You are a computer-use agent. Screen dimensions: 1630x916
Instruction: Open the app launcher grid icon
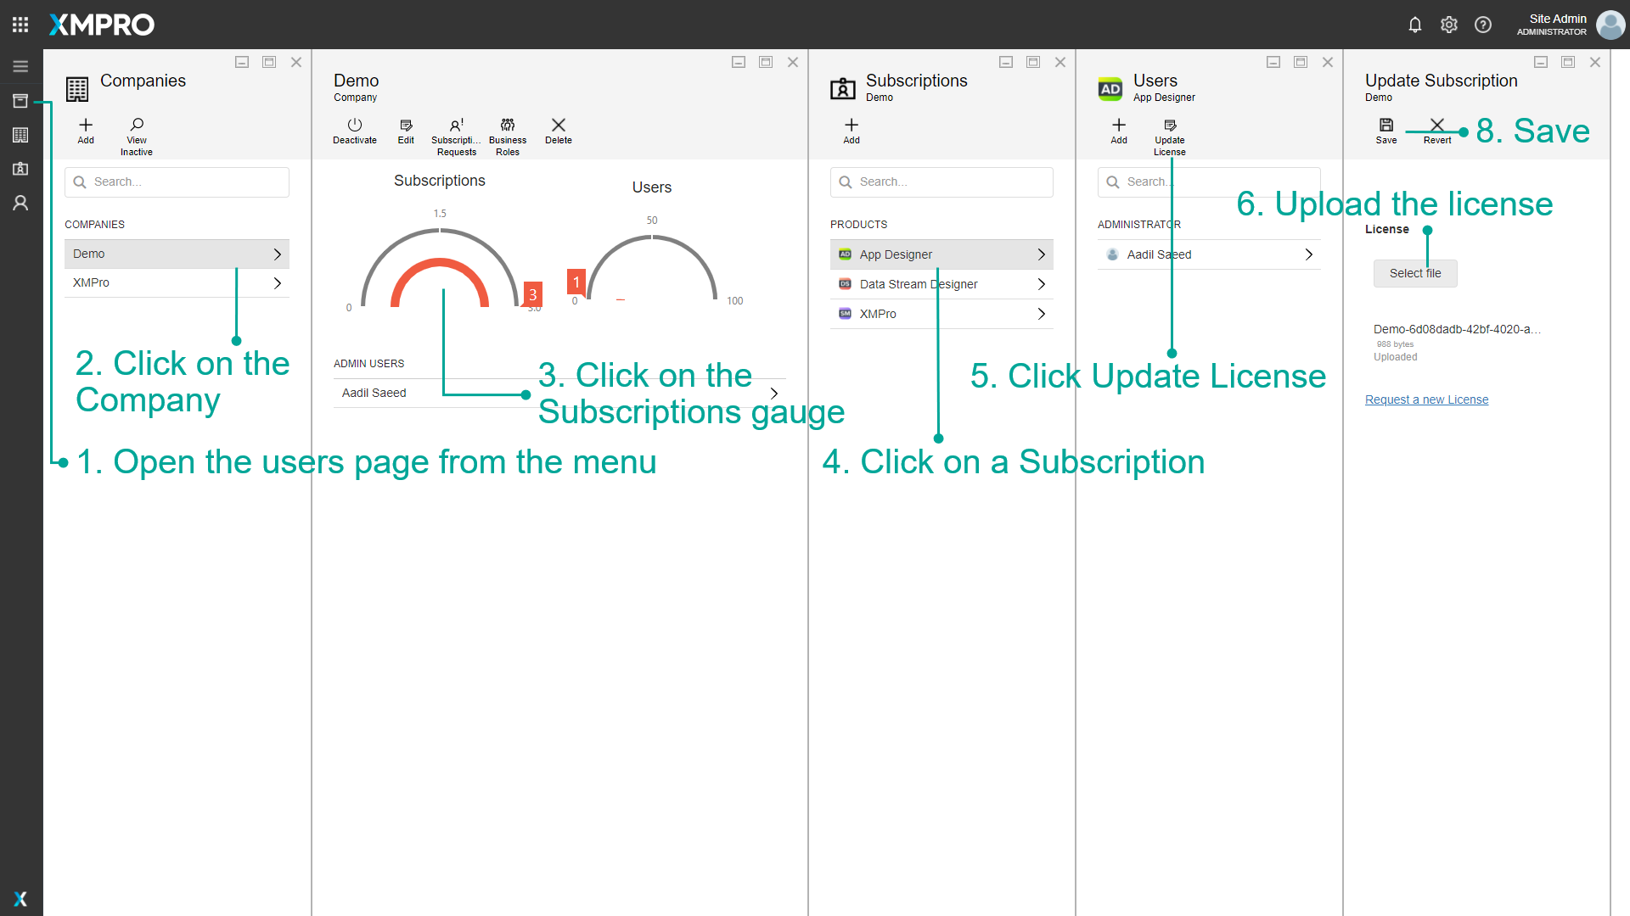click(20, 25)
